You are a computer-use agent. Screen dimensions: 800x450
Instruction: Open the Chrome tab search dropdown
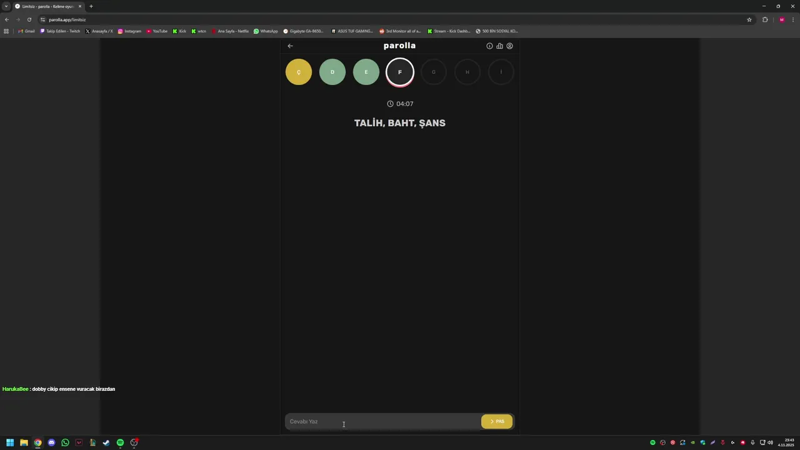coord(6,6)
